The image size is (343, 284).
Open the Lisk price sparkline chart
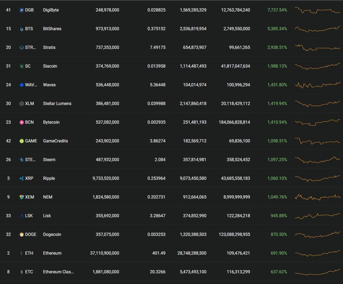point(318,216)
